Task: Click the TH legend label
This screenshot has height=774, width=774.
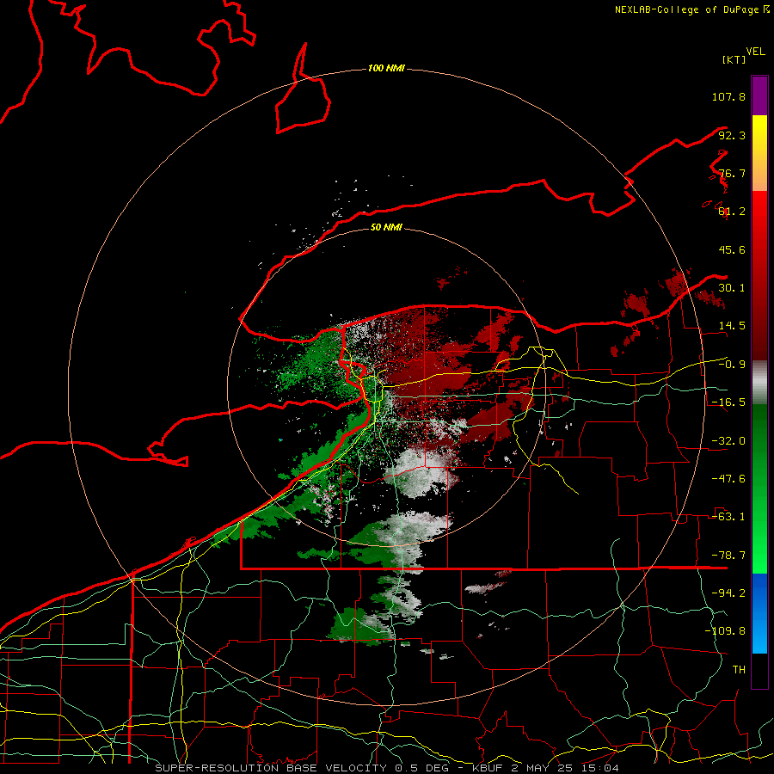Action: click(x=739, y=670)
